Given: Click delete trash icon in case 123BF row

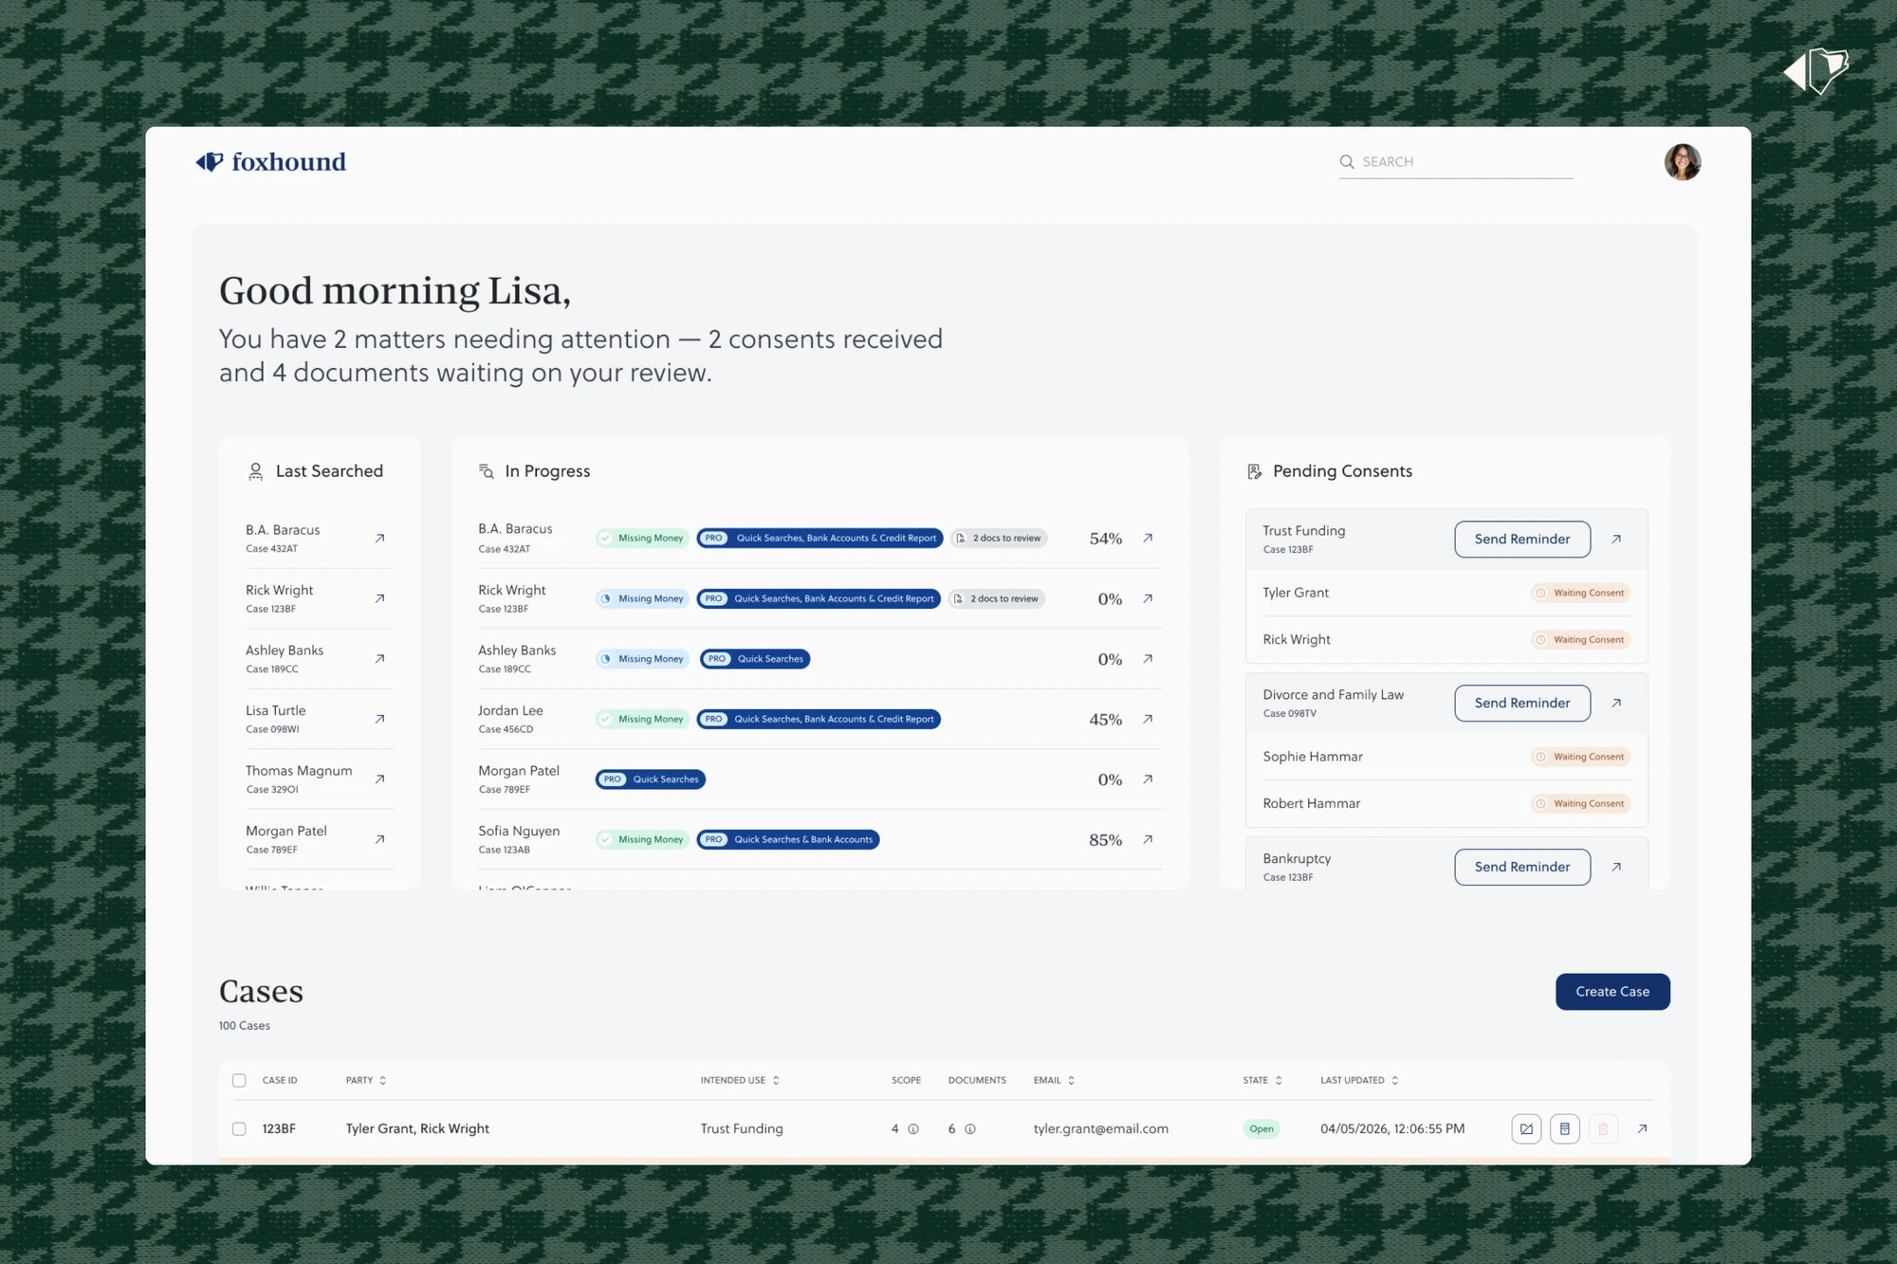Looking at the screenshot, I should pyautogui.click(x=1603, y=1128).
